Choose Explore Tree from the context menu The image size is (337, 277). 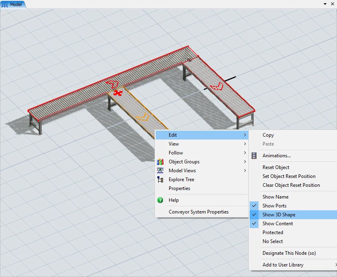click(x=202, y=180)
